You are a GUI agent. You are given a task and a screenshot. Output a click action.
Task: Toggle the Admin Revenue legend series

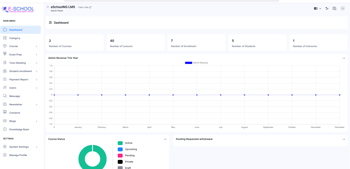point(189,63)
